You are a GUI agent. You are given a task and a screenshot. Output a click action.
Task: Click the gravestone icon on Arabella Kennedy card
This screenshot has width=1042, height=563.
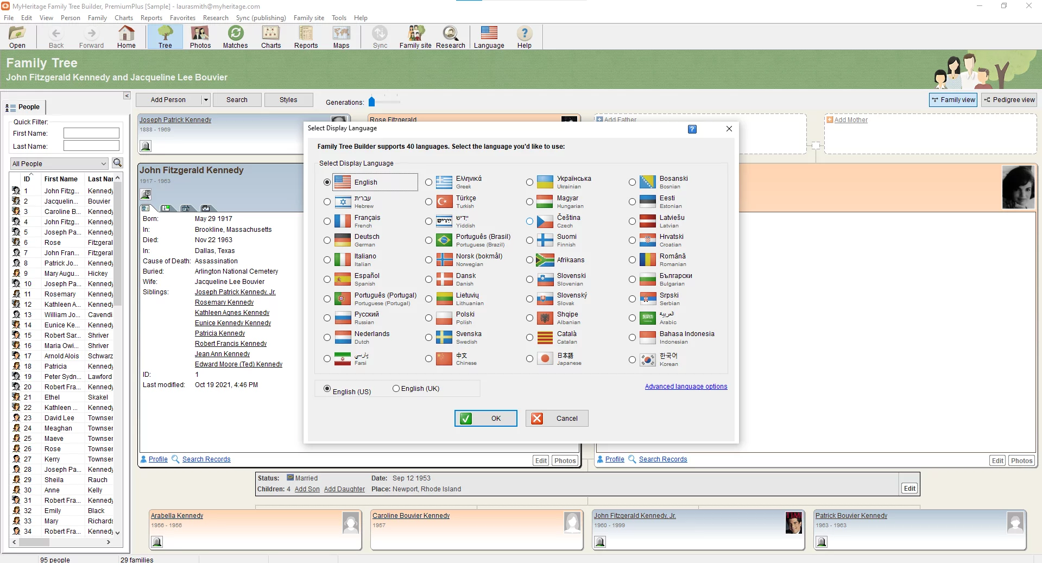click(156, 542)
